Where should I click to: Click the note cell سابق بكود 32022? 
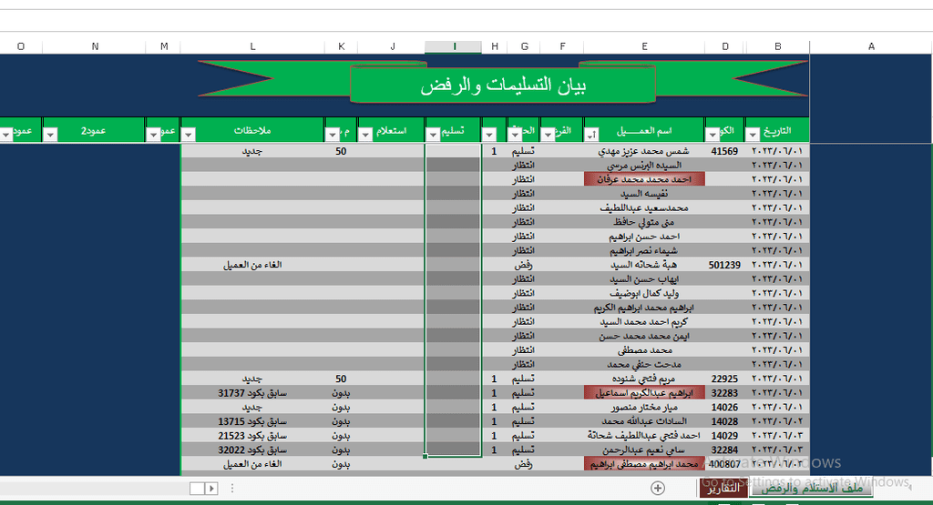point(252,449)
